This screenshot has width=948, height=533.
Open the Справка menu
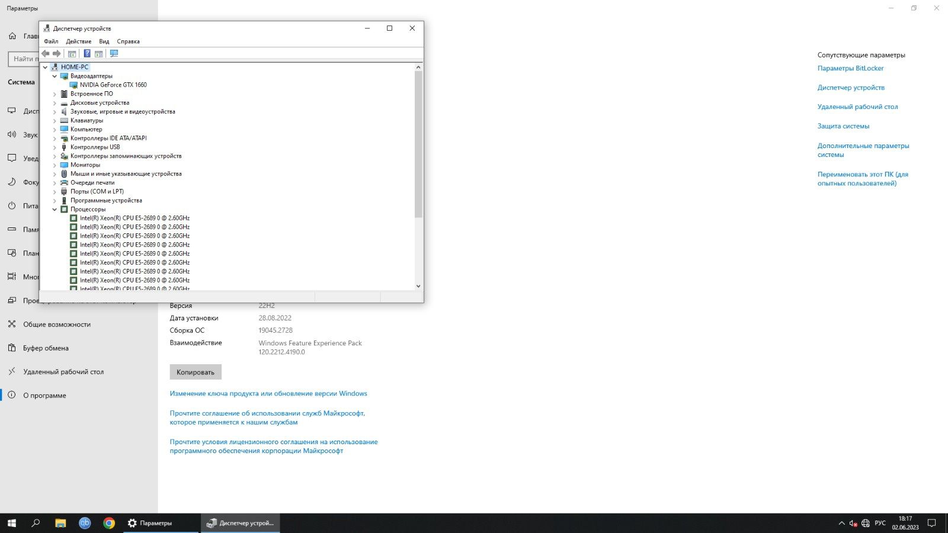click(129, 41)
